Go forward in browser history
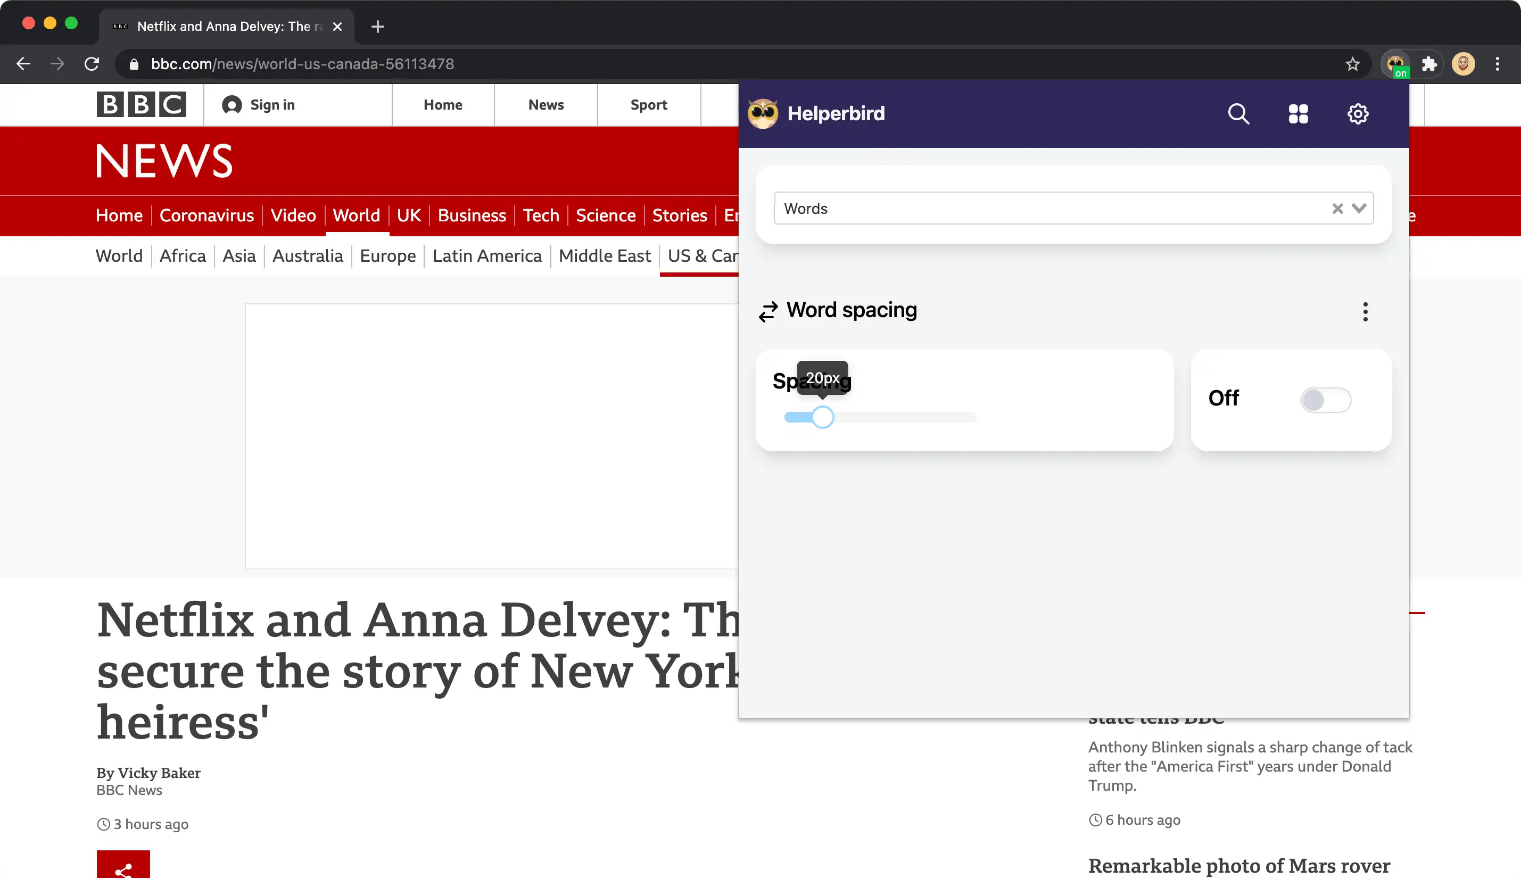This screenshot has width=1521, height=878. pos(57,64)
